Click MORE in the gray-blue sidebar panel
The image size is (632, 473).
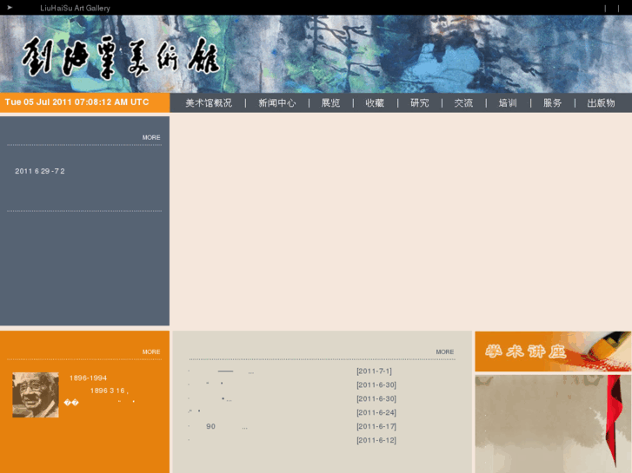point(151,138)
